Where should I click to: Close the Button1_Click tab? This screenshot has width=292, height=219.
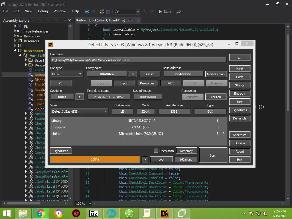[138, 20]
